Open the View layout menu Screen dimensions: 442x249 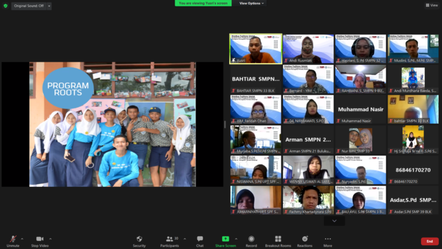click(x=432, y=5)
